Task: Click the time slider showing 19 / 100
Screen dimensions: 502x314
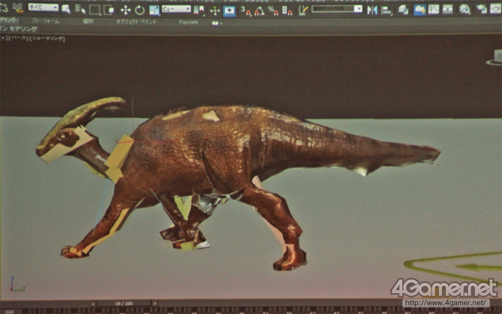Action: tap(123, 304)
